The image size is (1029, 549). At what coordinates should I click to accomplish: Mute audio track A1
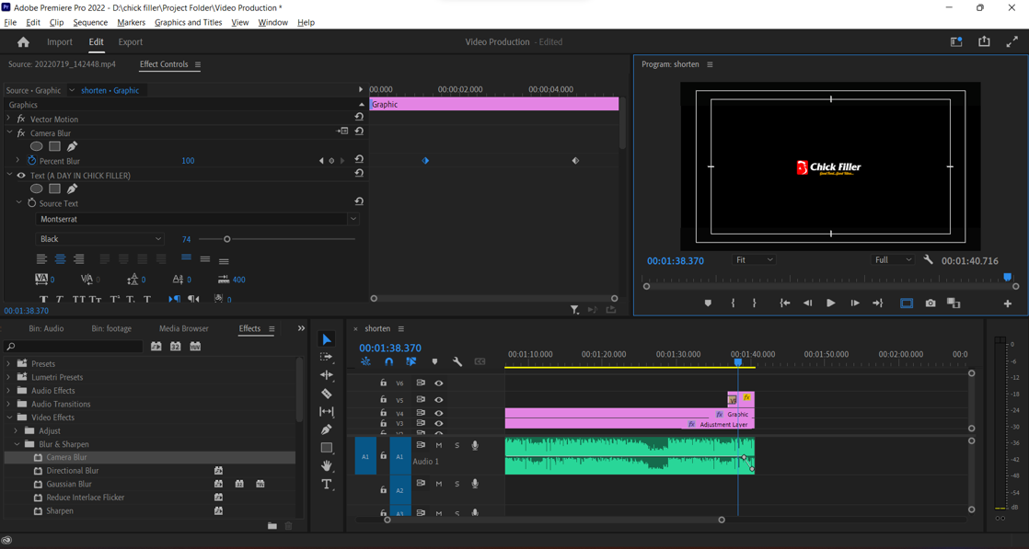pos(439,446)
